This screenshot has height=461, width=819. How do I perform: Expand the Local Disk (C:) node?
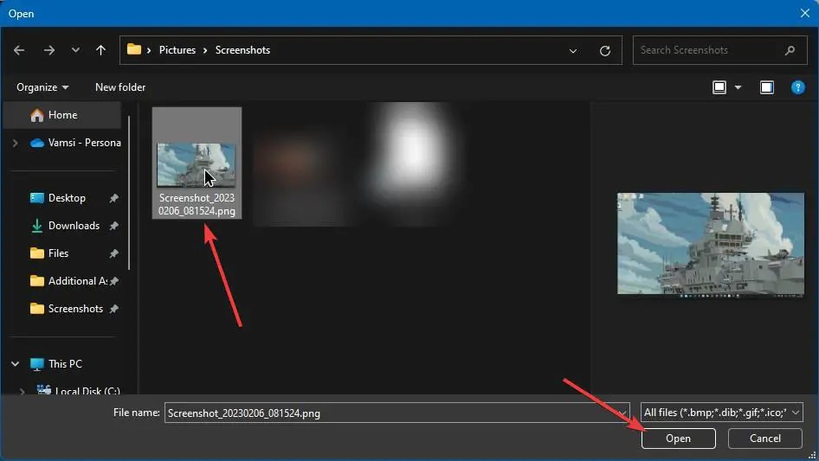[x=22, y=391]
